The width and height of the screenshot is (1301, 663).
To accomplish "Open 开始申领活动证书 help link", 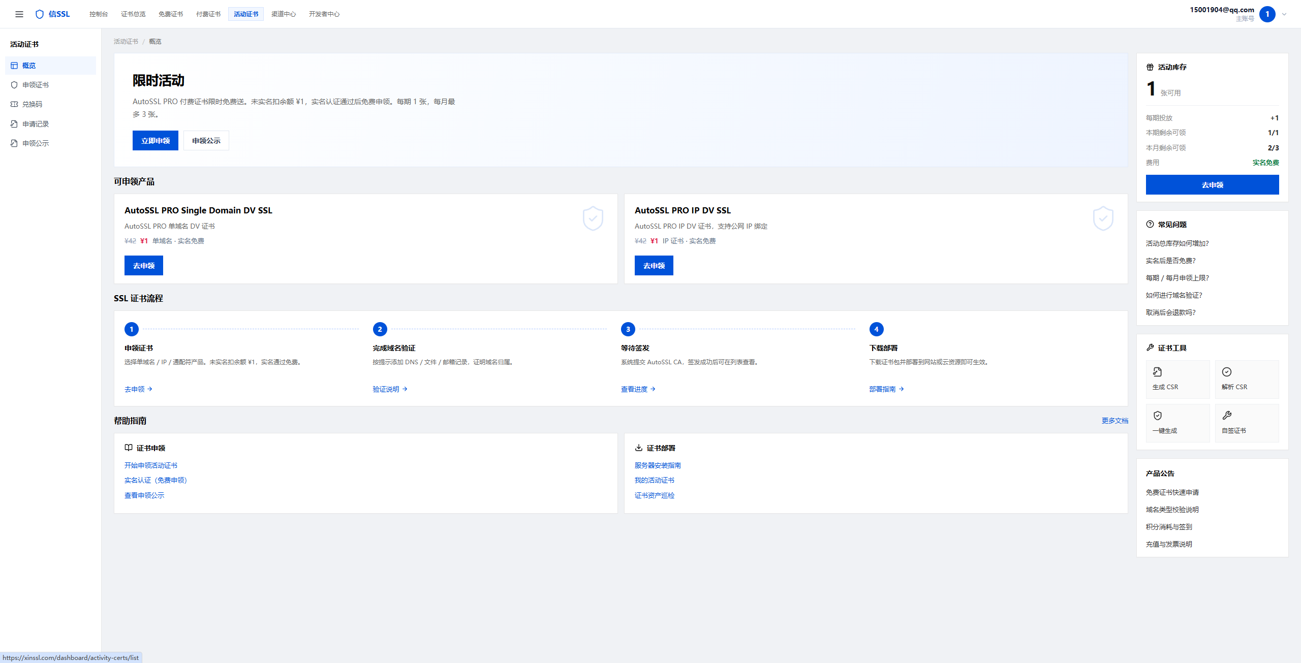I will click(151, 465).
